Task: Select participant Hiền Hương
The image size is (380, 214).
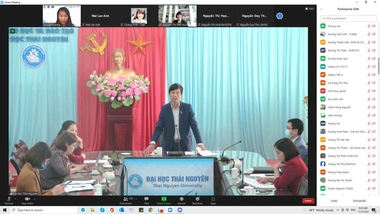Action: [348, 115]
